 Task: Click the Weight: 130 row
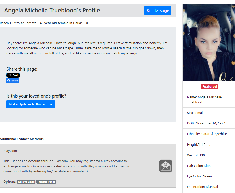click(x=209, y=155)
